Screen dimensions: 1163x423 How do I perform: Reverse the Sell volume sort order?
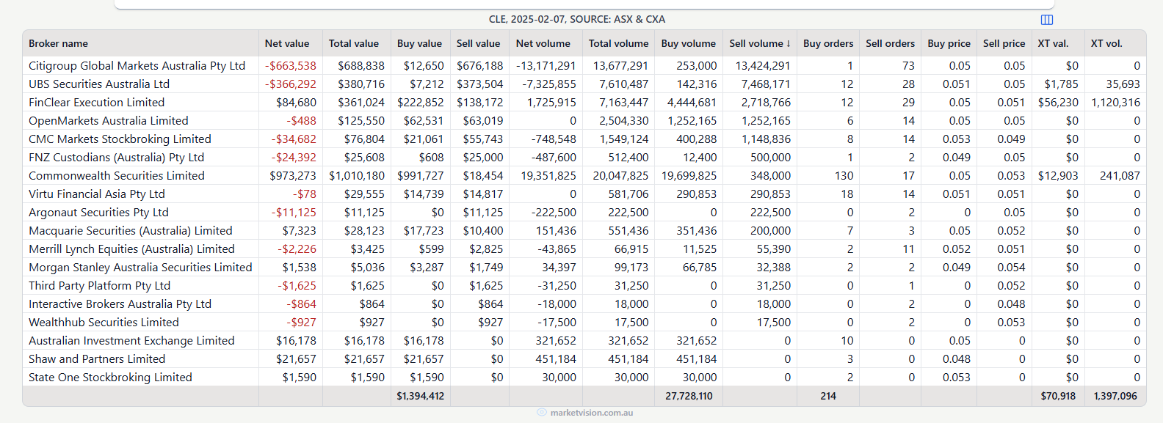(x=760, y=43)
